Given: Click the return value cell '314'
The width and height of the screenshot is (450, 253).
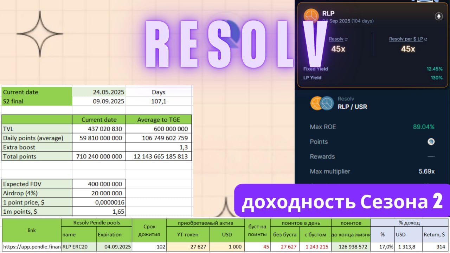Looking at the screenshot, I should [435, 247].
